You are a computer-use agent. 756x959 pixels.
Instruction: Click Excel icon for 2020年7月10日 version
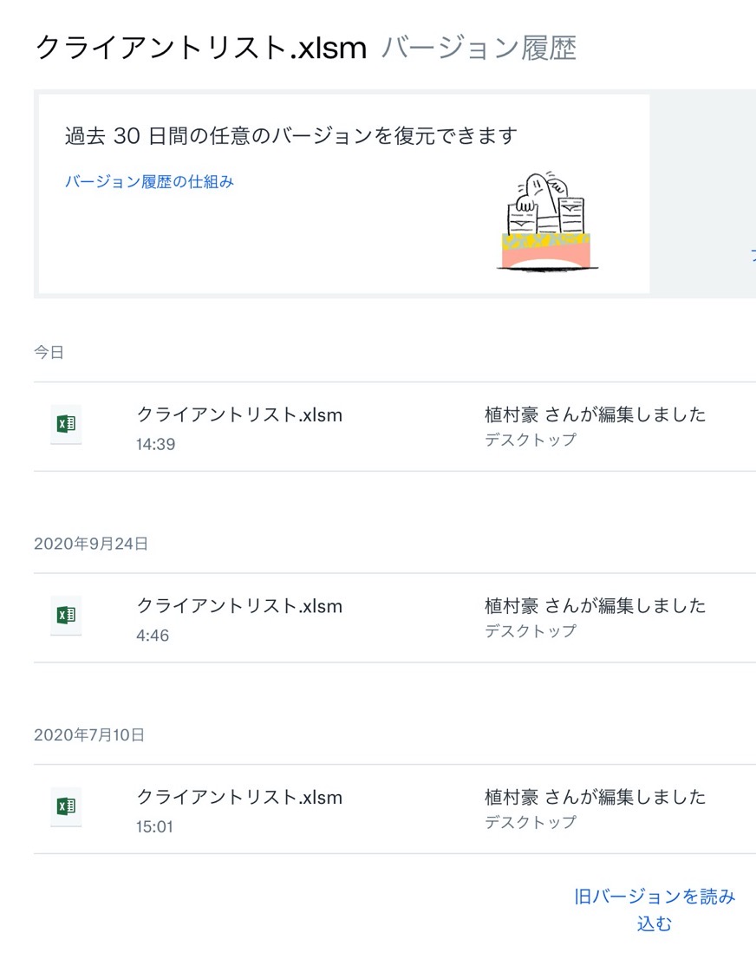(66, 806)
